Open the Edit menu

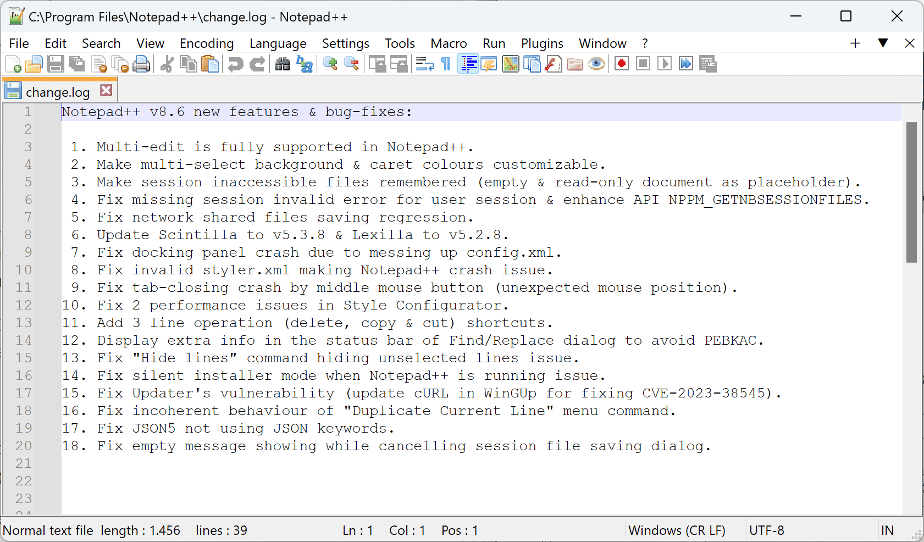point(56,43)
